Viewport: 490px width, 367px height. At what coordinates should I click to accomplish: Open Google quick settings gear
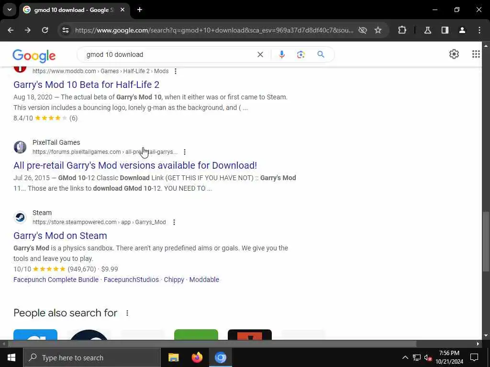(454, 54)
